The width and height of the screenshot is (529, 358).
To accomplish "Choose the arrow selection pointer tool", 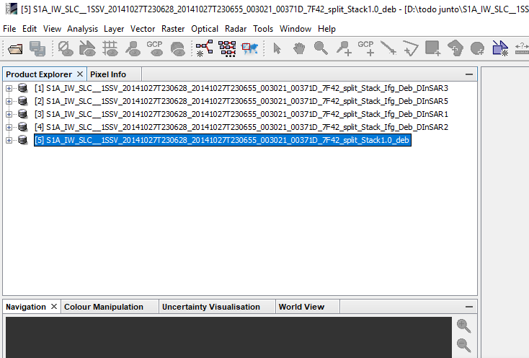I will (x=277, y=48).
